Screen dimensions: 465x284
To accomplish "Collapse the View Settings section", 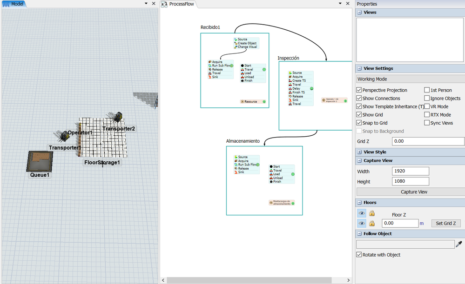I will [x=359, y=68].
